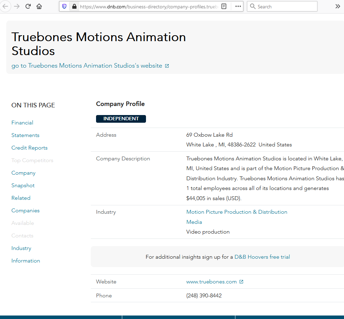
Task: Click the magnifier icon in search box
Action: click(x=253, y=6)
